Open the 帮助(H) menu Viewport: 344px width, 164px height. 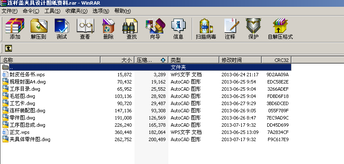point(123,11)
